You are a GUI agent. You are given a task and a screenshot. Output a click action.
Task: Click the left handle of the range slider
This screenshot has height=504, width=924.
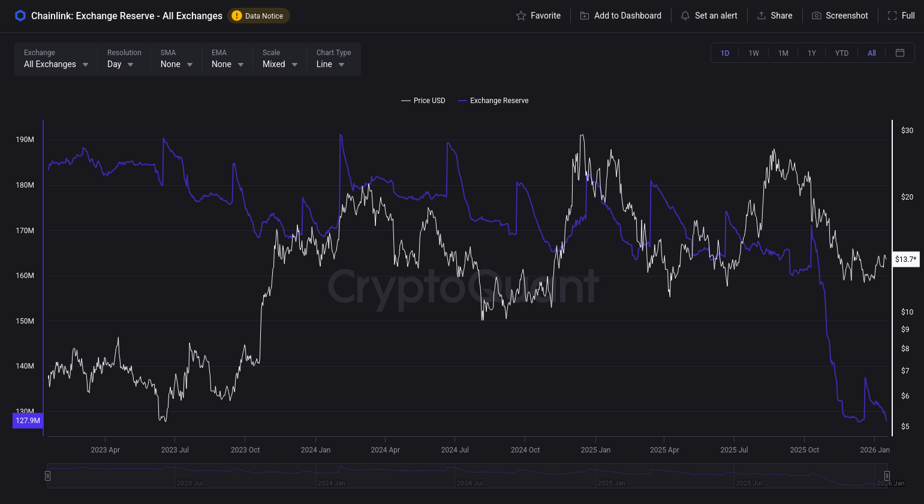pos(47,476)
